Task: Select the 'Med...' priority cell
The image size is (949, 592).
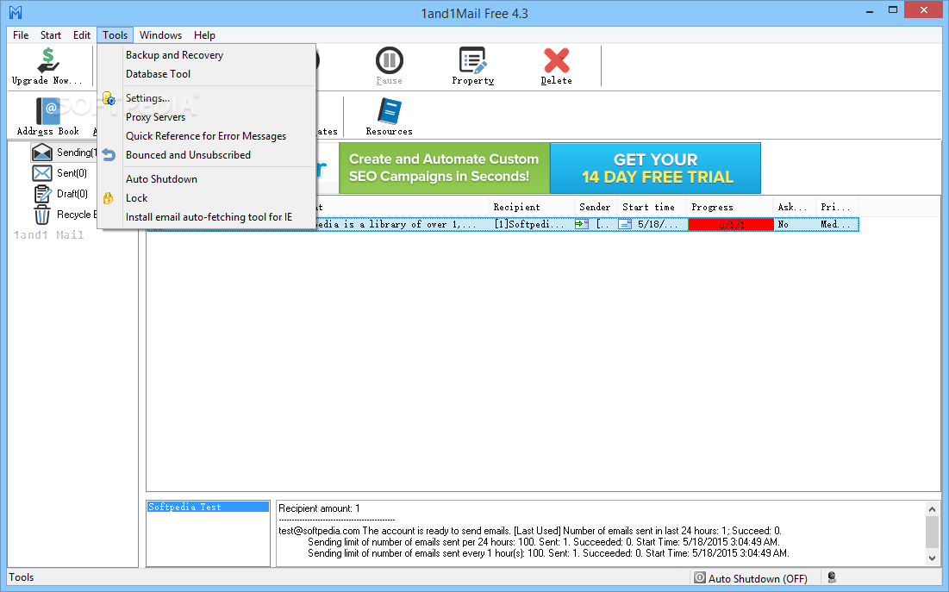Action: 835,224
